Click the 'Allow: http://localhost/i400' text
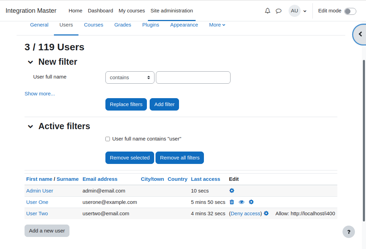366x249 pixels. pos(305,214)
